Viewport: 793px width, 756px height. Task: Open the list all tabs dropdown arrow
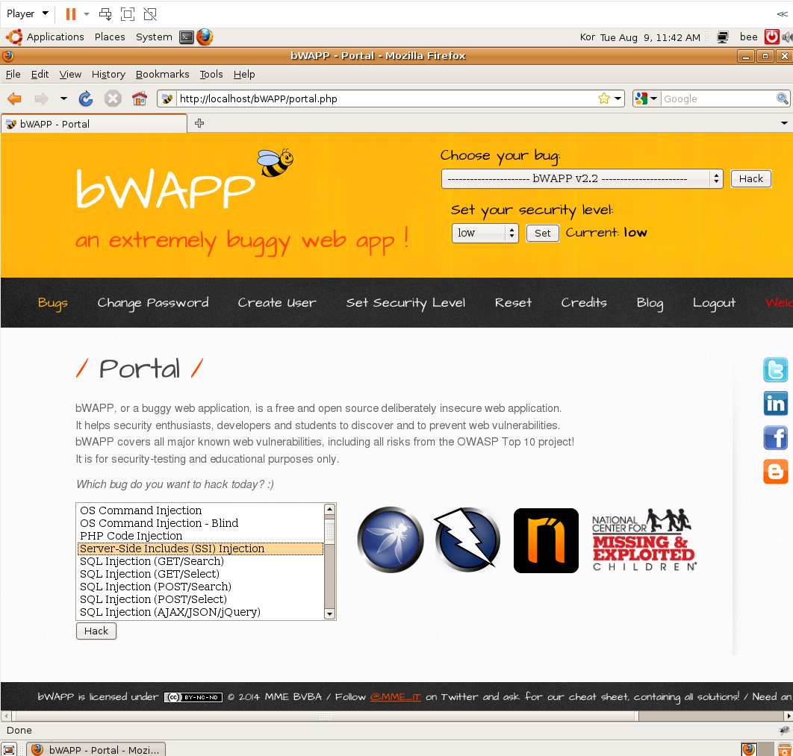point(784,123)
